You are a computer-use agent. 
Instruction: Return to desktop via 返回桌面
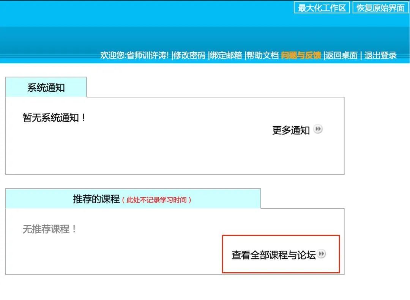(341, 56)
